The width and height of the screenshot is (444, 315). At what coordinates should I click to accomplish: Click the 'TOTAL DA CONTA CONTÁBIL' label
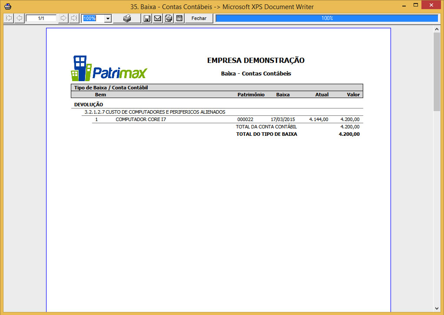pos(266,127)
